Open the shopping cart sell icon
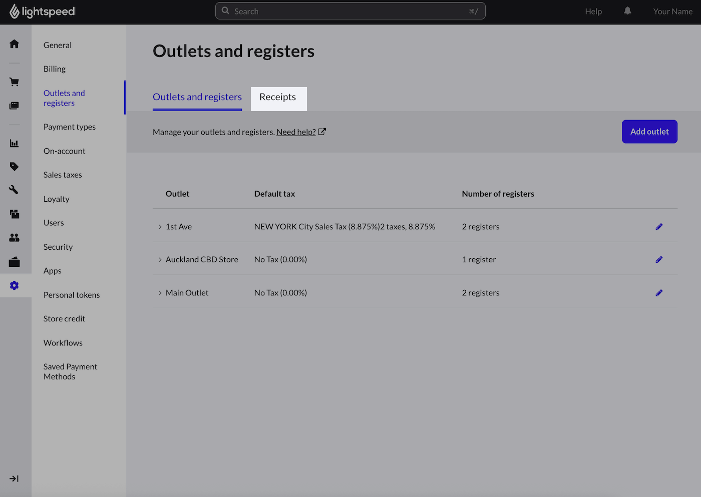 [15, 82]
